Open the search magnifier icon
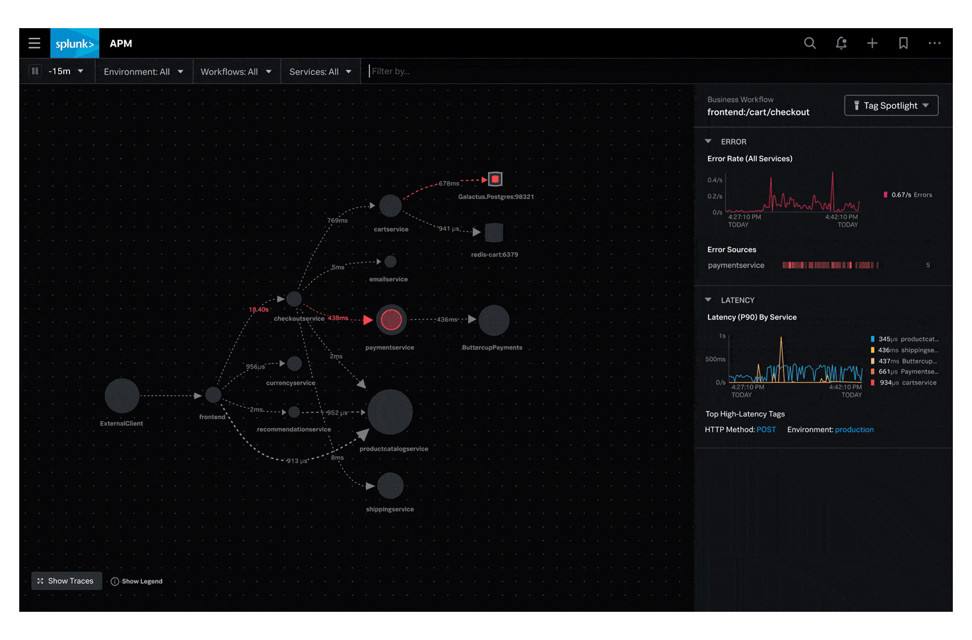The image size is (972, 640). coord(810,43)
